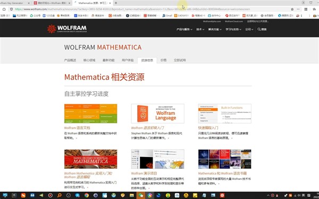The image size is (319, 199).
Task: Click the This PC monitor taskbar icon
Action: (5, 195)
